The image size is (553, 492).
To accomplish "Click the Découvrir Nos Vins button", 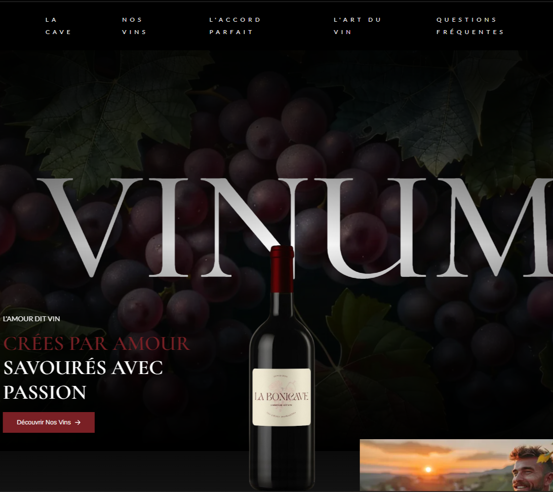I will pos(49,422).
